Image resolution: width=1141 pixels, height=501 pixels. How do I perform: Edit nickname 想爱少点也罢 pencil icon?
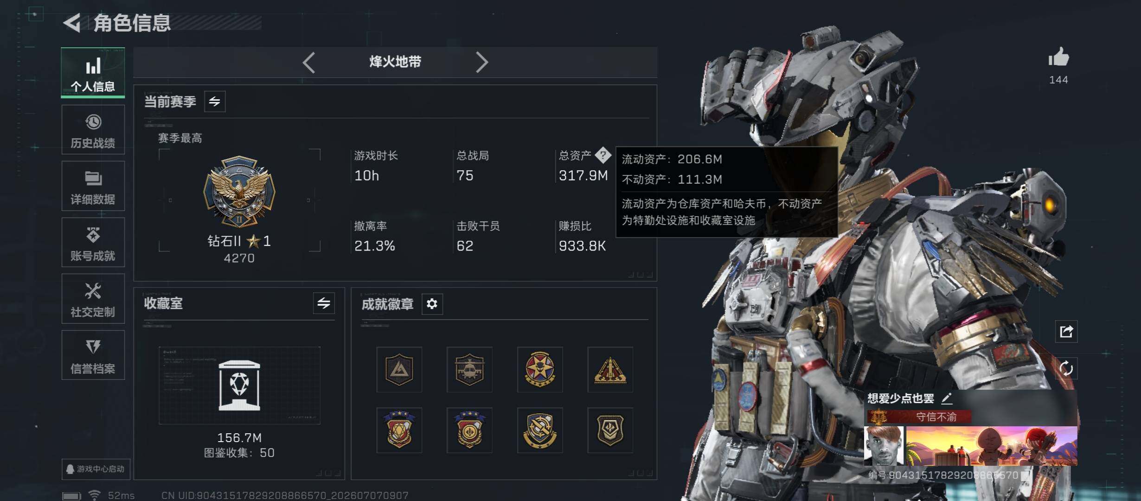coord(947,398)
